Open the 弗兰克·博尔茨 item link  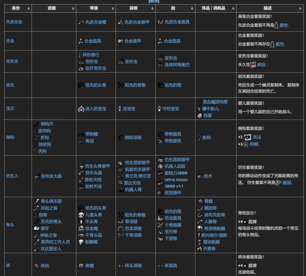[138, 176]
